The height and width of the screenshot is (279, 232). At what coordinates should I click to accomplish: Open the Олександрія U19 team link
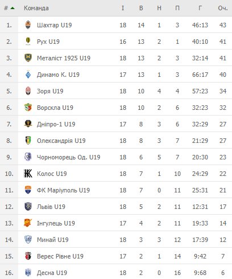point(61,141)
